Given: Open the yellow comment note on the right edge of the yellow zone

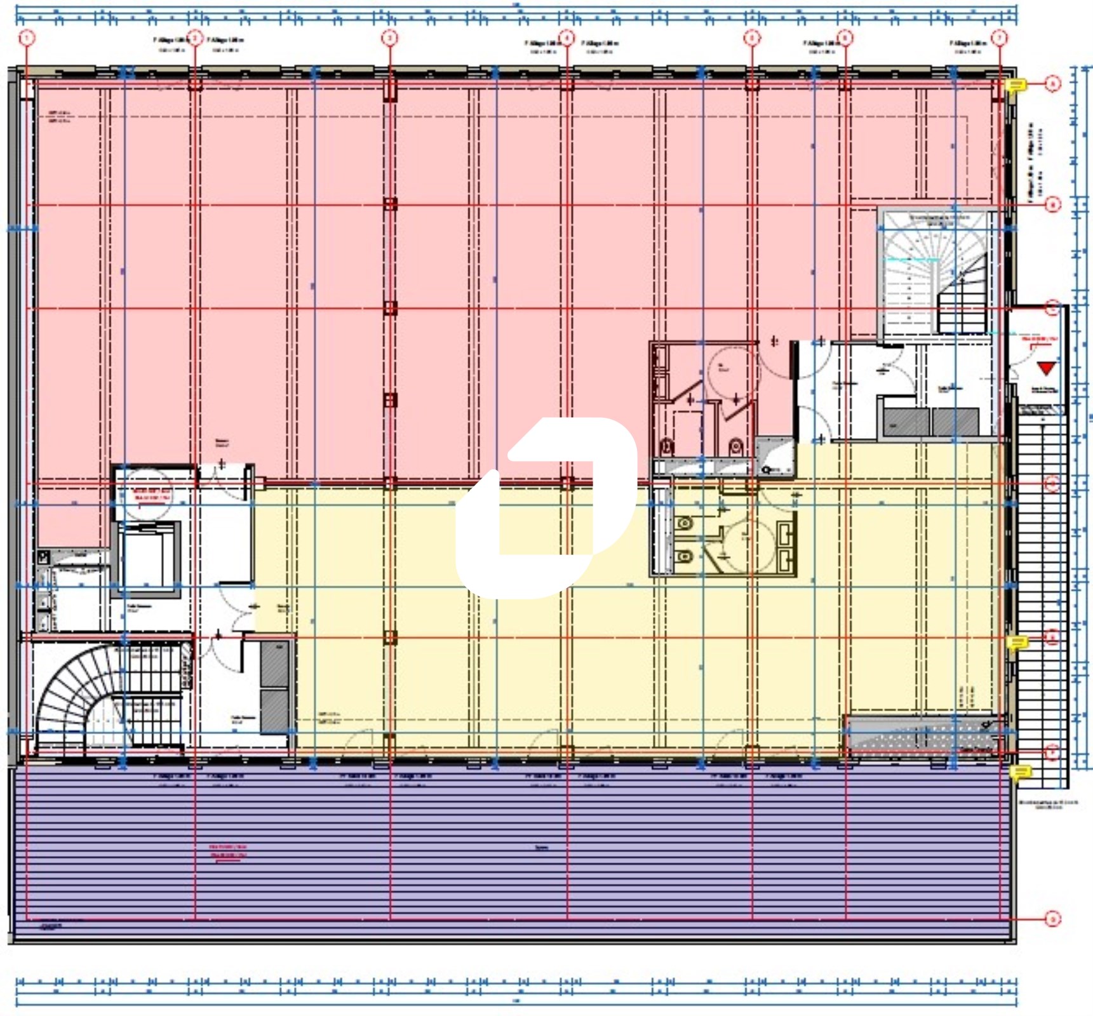Looking at the screenshot, I should pyautogui.click(x=1017, y=643).
